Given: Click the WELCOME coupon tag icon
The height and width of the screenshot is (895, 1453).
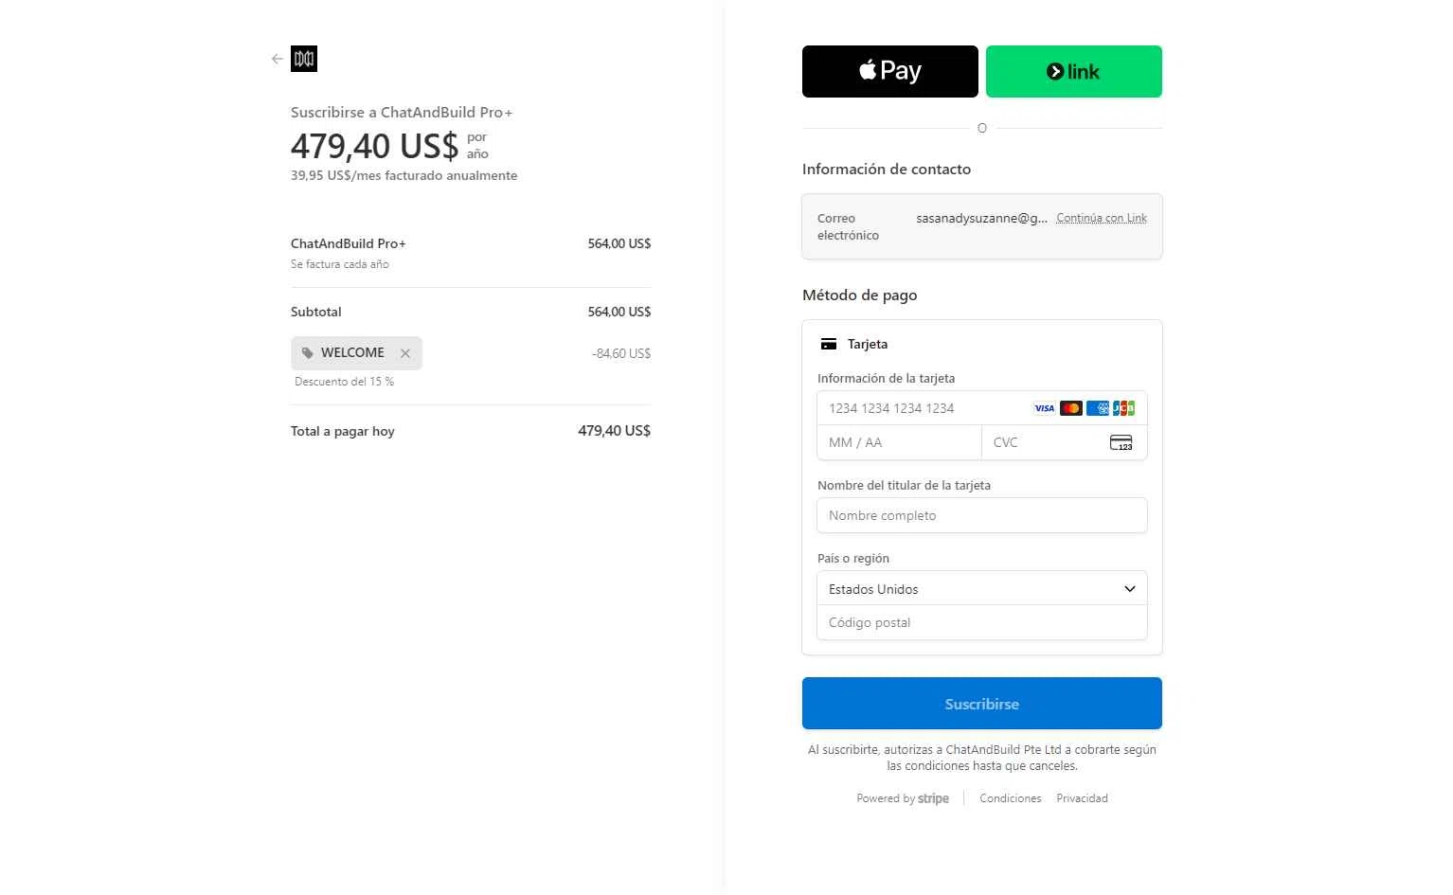Looking at the screenshot, I should [308, 353].
